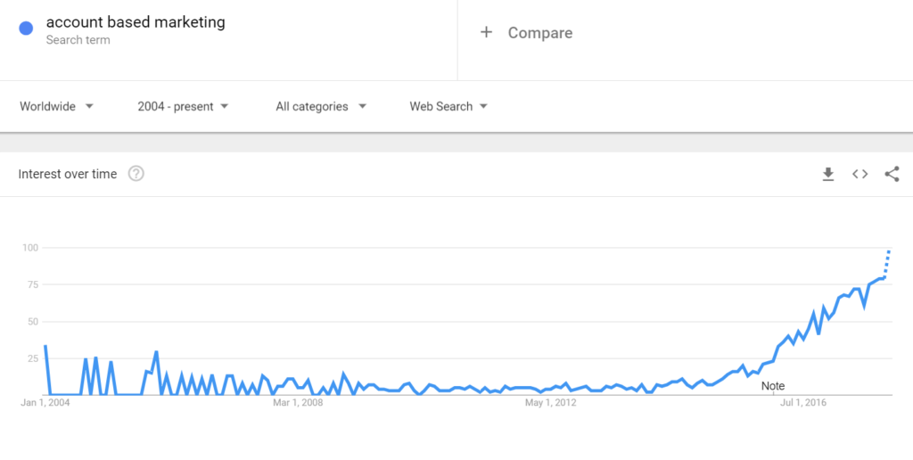The height and width of the screenshot is (460, 913).
Task: Click the dotted forecast line end
Action: 889,251
